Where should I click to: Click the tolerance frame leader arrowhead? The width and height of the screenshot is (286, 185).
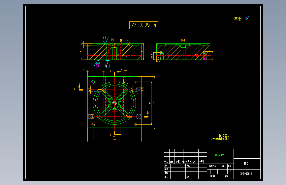121,41
